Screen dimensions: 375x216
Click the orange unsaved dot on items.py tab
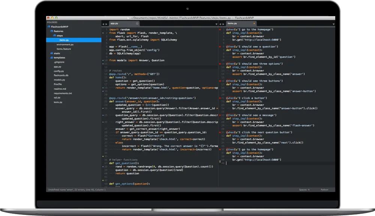(254, 23)
